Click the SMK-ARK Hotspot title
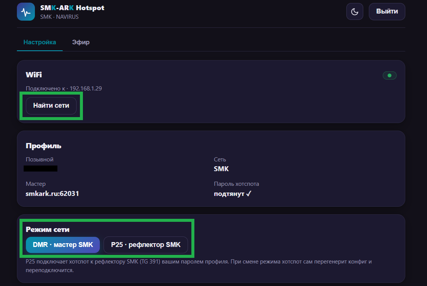Viewport: 427px width, 286px height. (x=72, y=8)
